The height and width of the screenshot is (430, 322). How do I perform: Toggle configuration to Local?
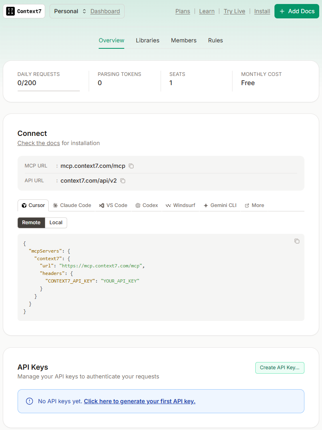point(56,223)
